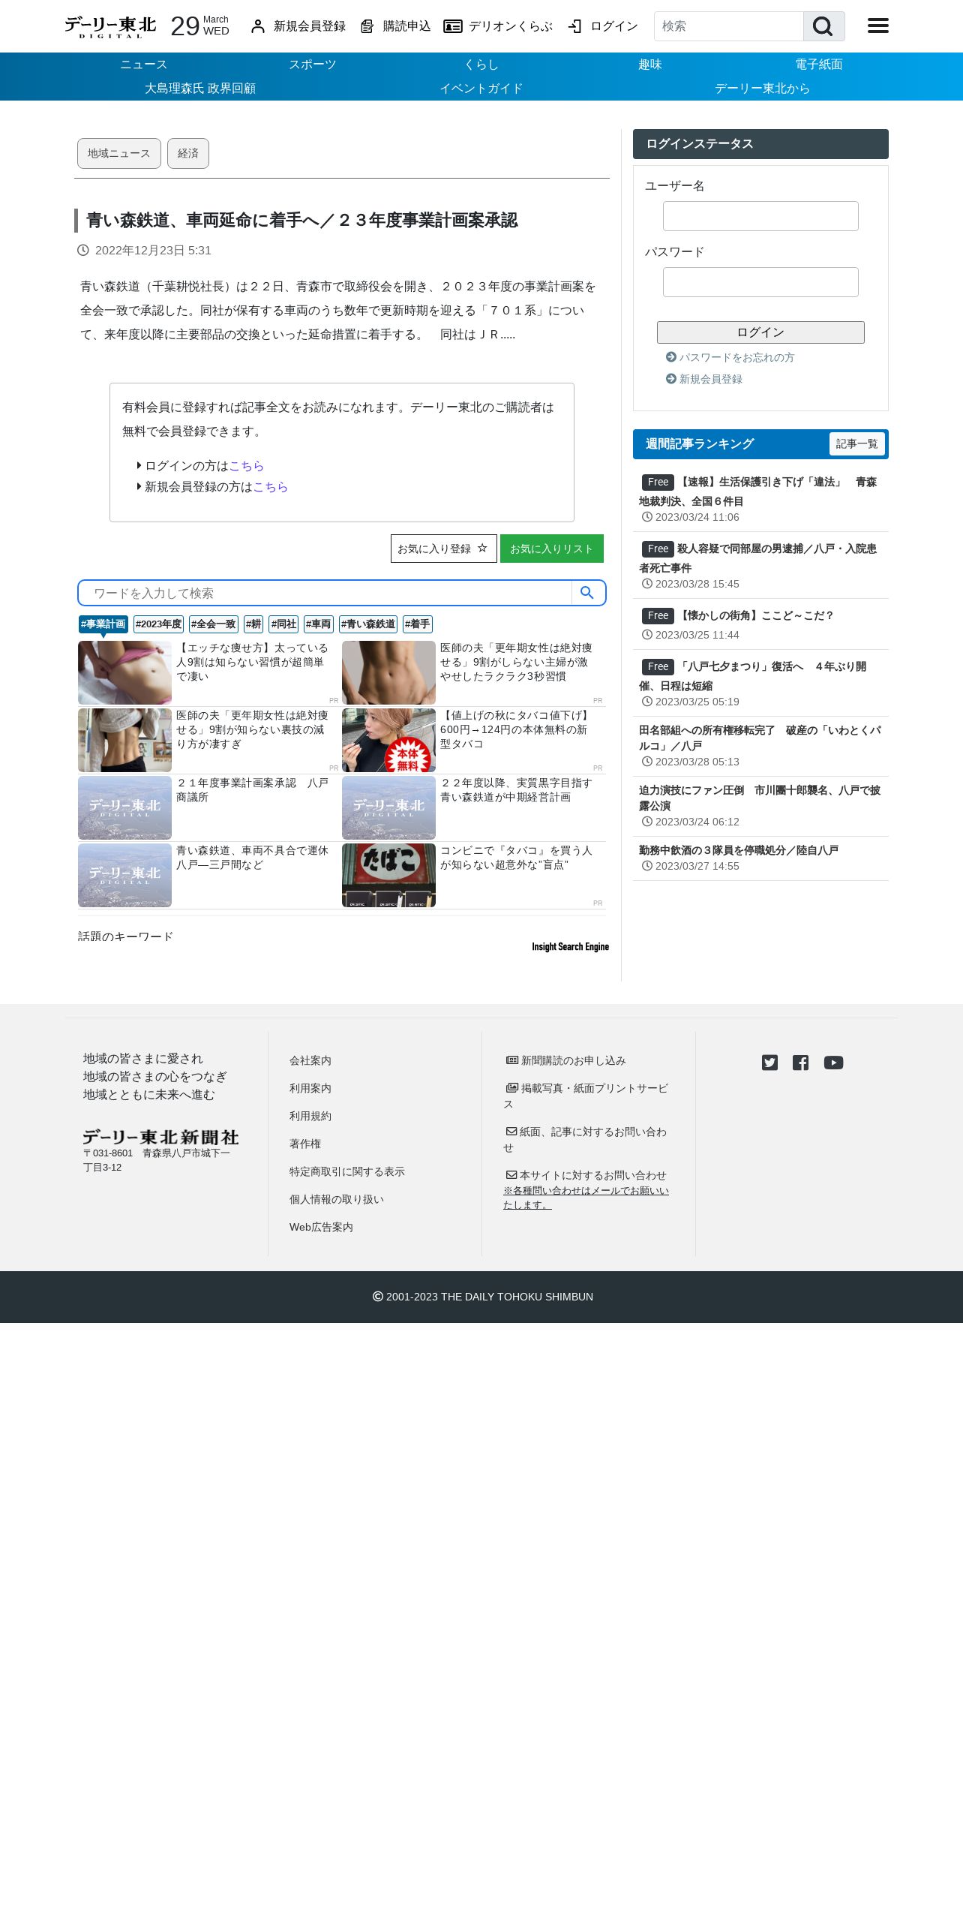963x1927 pixels.
Task: Open ranking article 田名部組への所有権移転完了
Action: [x=760, y=738]
